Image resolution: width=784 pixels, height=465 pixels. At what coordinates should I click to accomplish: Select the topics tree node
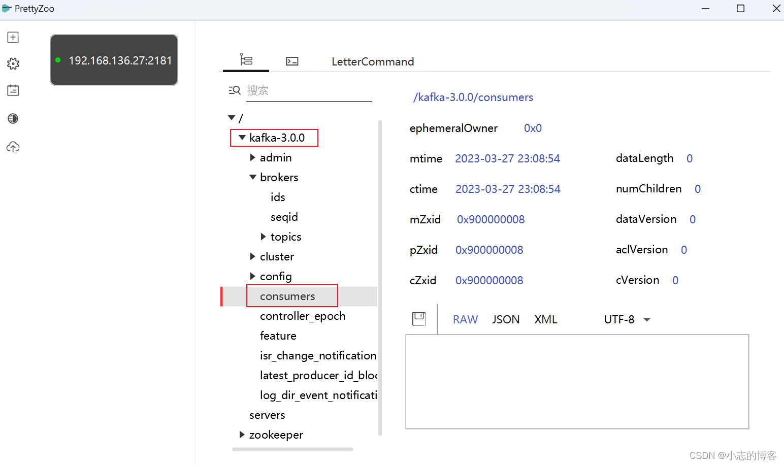tap(286, 237)
